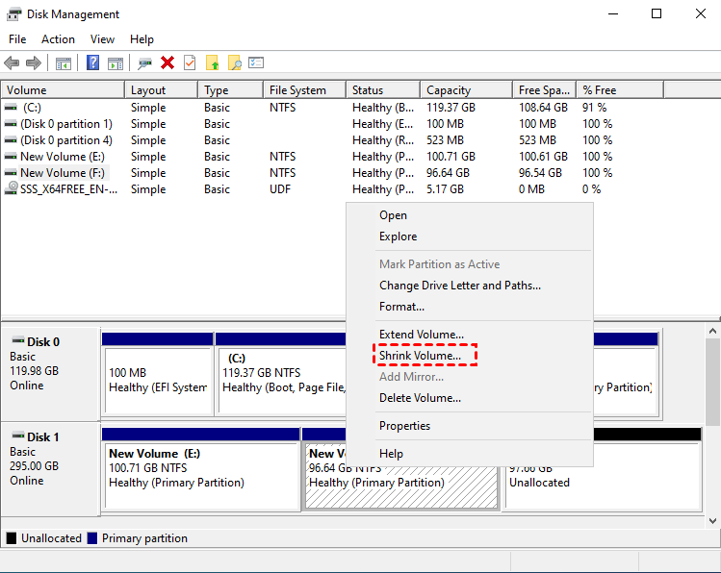Sort by the File System column header
The image size is (721, 573).
[297, 90]
